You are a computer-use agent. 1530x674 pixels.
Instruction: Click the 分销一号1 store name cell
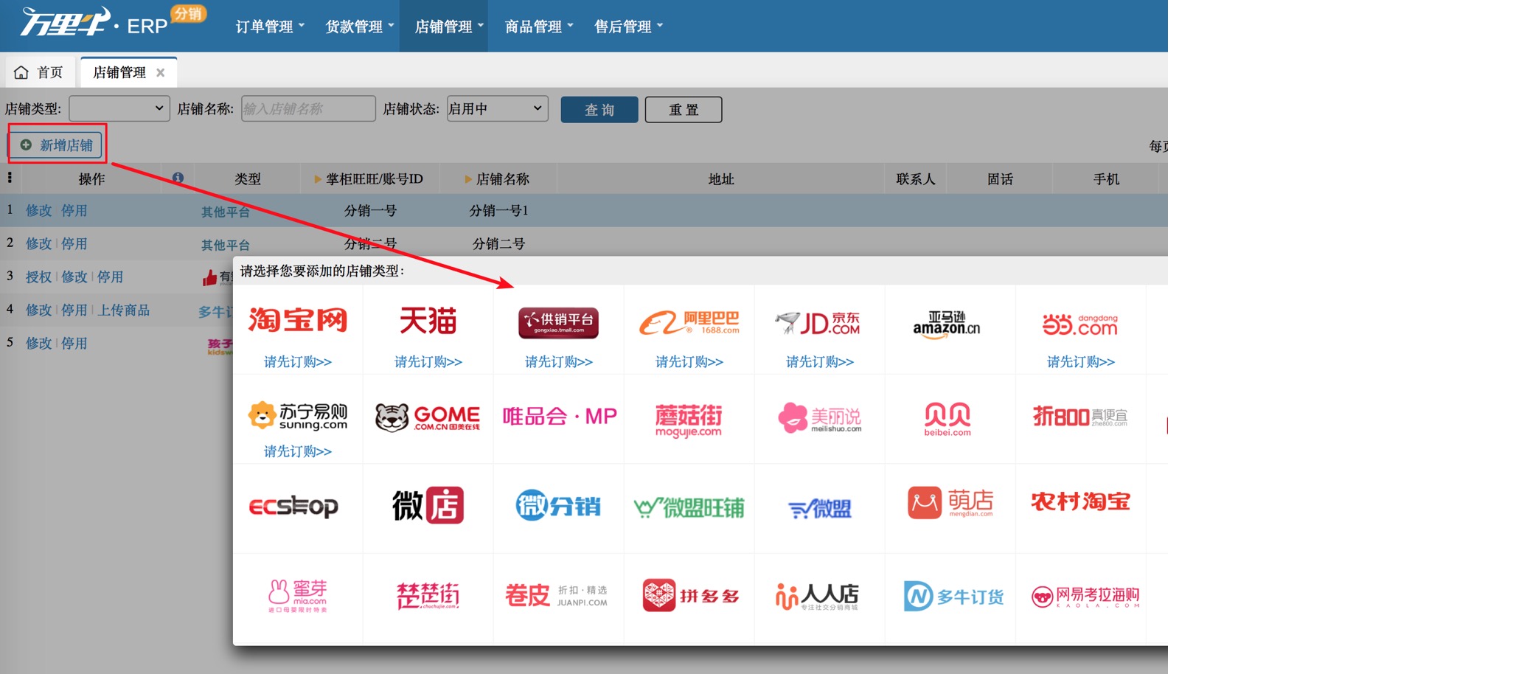(x=498, y=210)
